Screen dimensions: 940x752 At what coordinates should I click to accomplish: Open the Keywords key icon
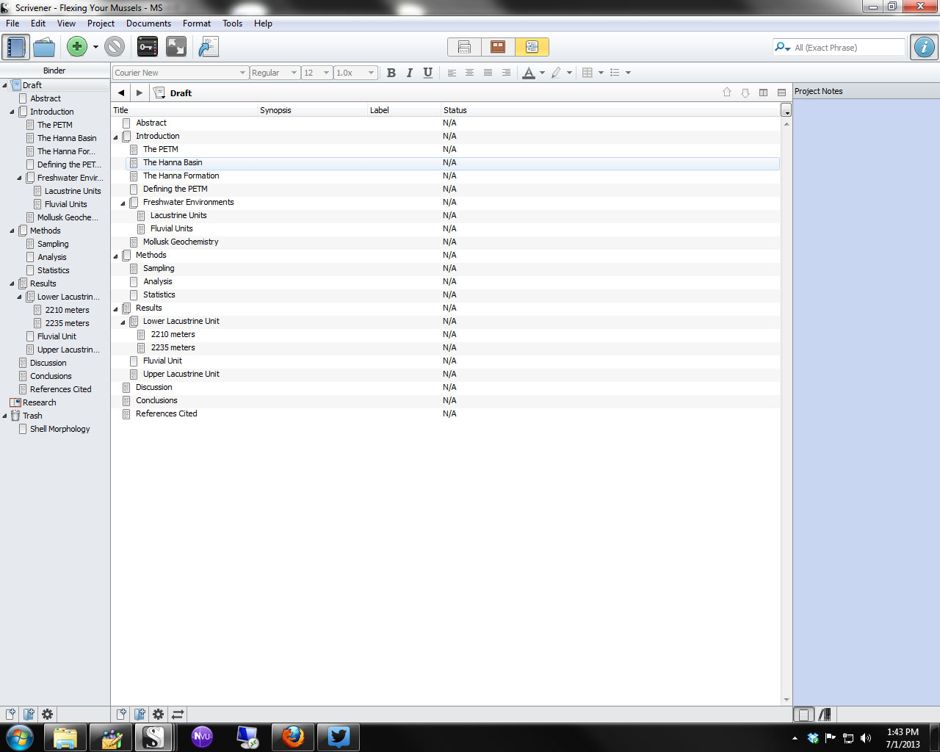(148, 47)
